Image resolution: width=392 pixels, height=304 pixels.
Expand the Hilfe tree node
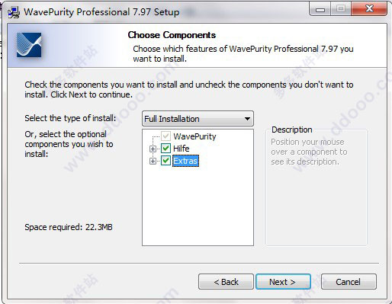tap(153, 149)
